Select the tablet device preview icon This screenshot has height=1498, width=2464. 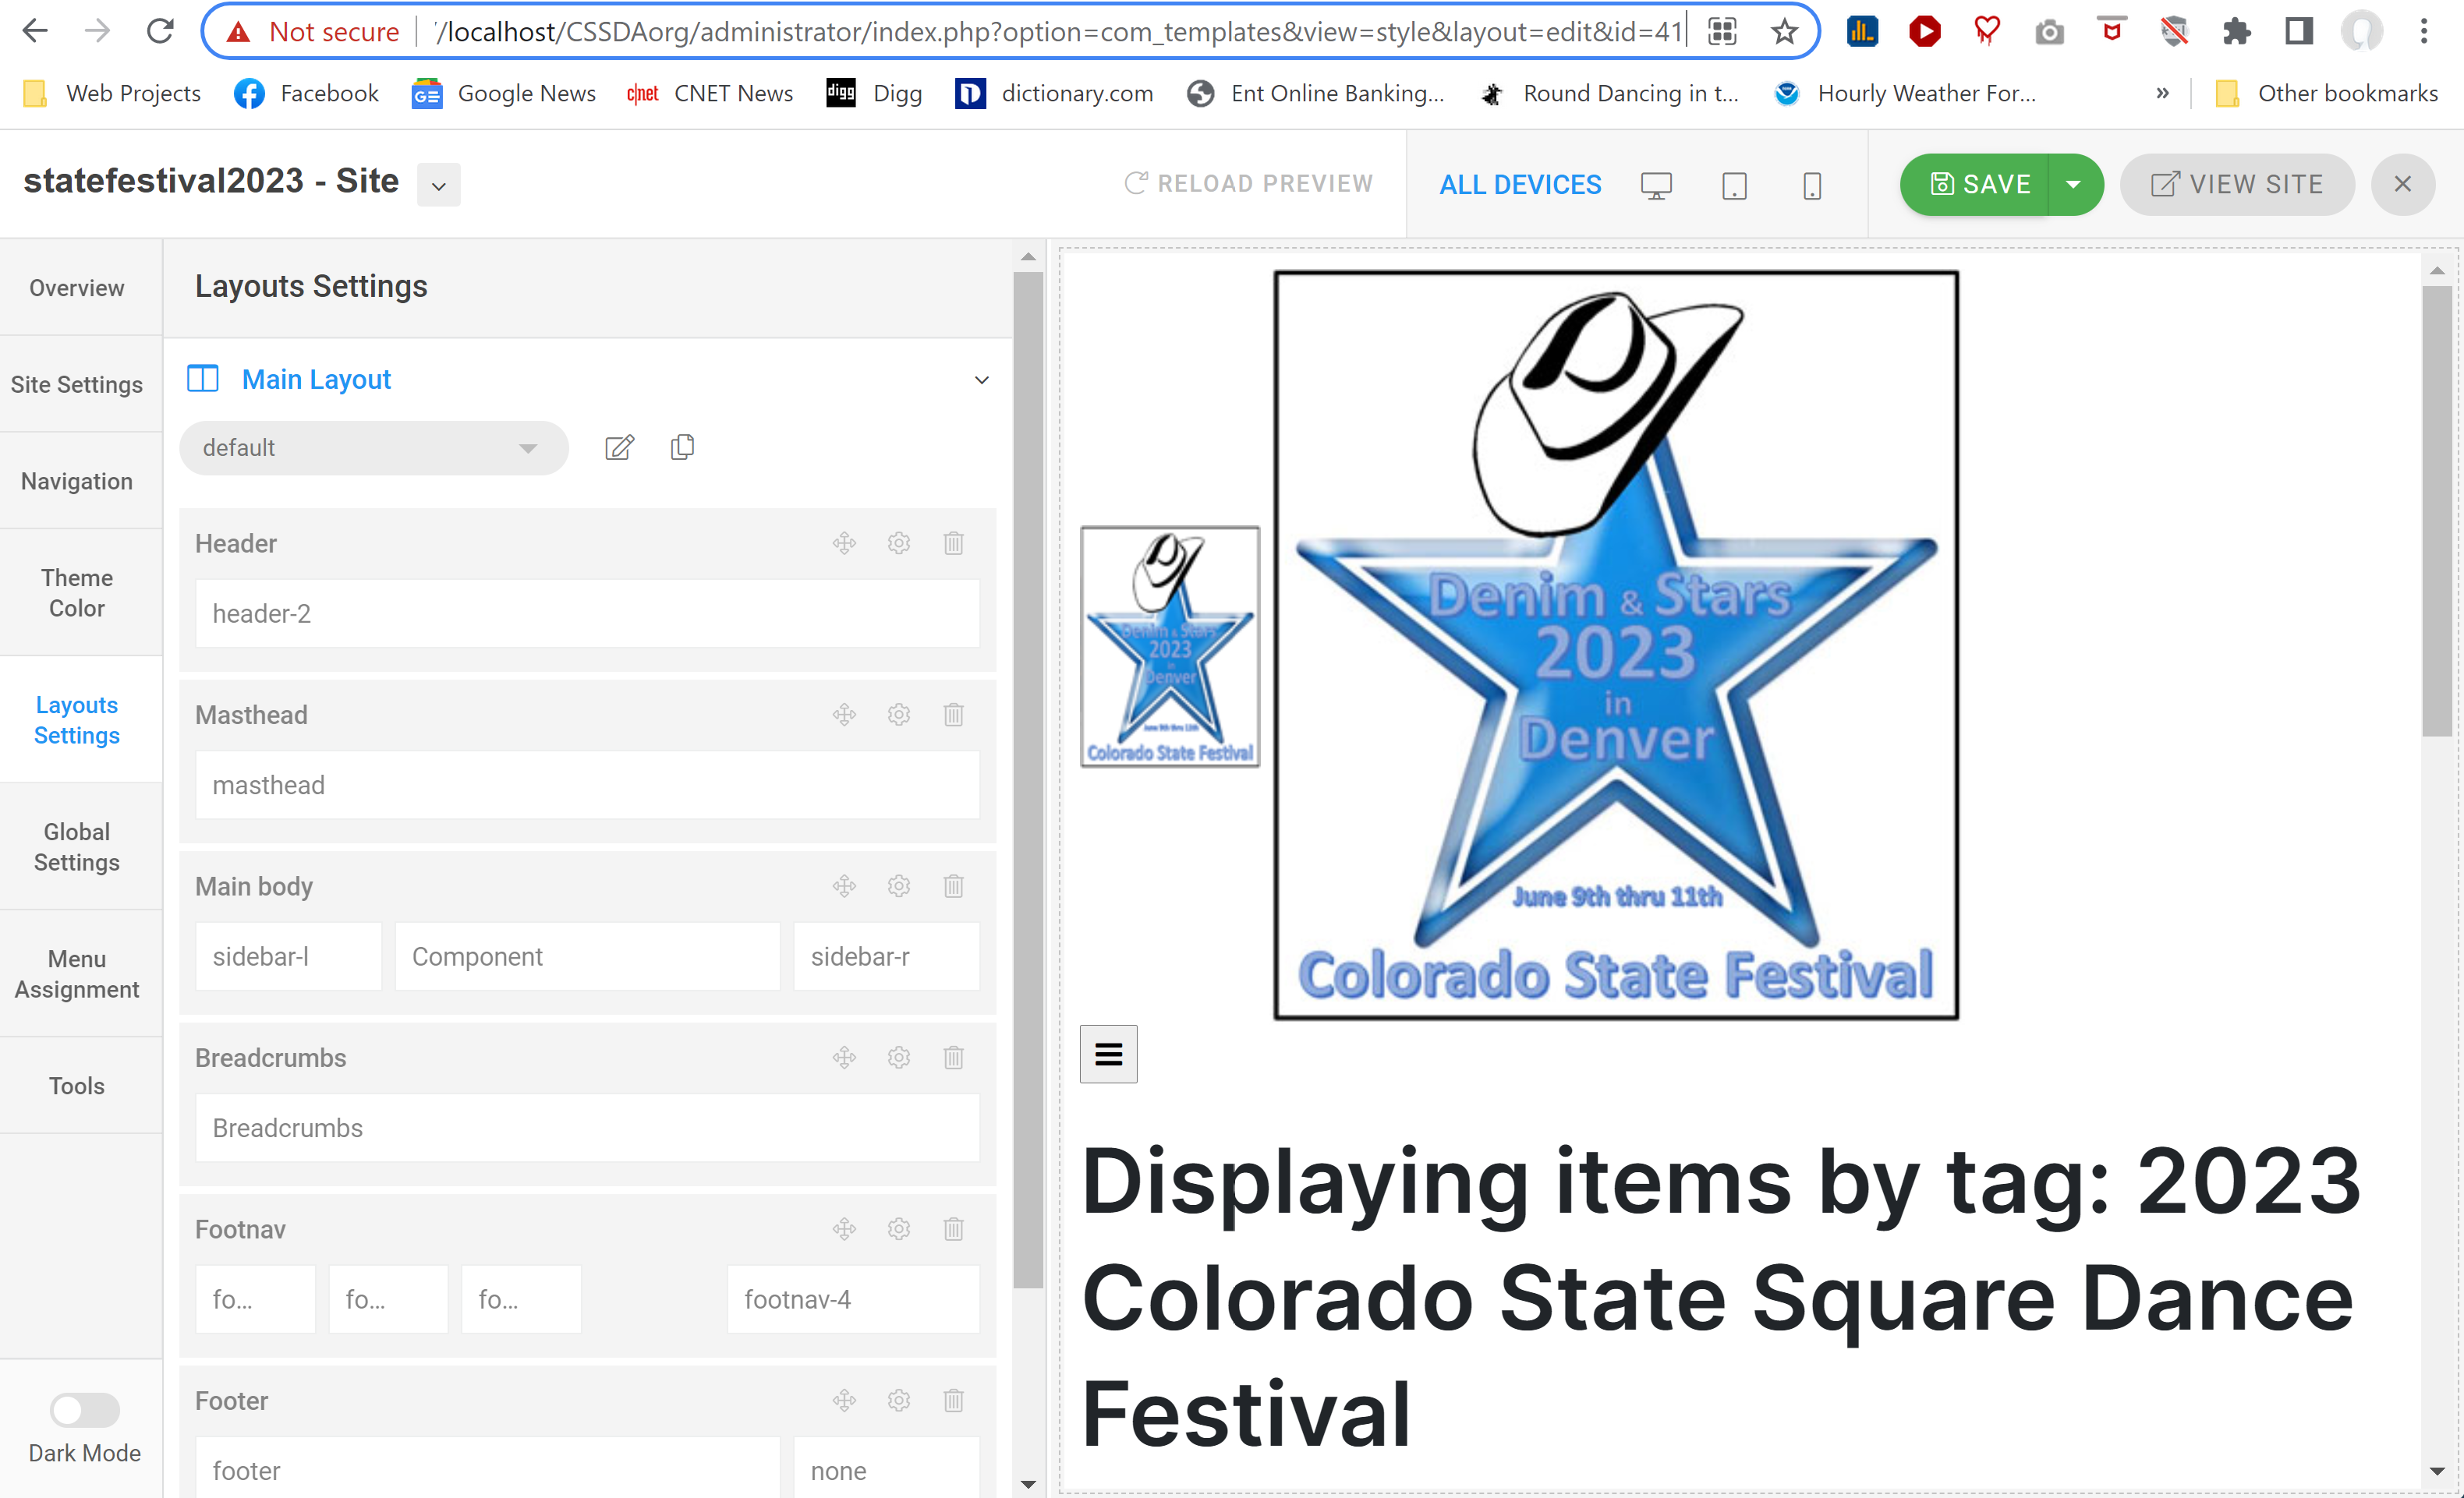(x=1733, y=185)
